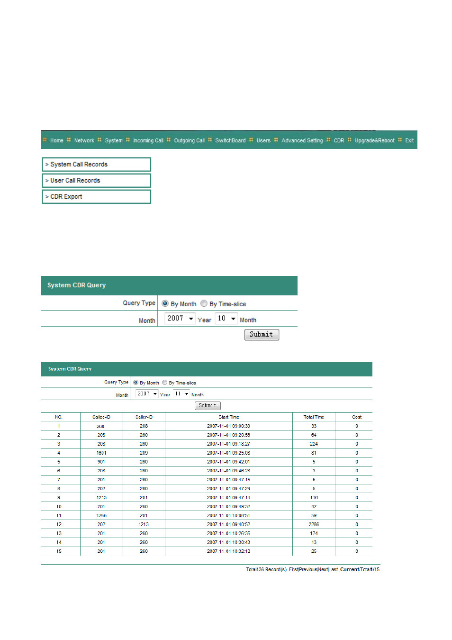Click start time 2007-11-01 09:00:39
This screenshot has height=640, width=452.
(228, 426)
